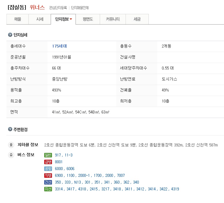Switch to the 시세 tab
This screenshot has width=224, height=203.
pyautogui.click(x=40, y=19)
